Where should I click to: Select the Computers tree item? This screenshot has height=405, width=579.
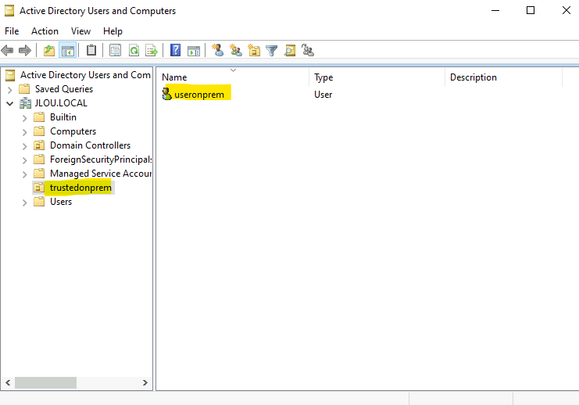click(73, 131)
